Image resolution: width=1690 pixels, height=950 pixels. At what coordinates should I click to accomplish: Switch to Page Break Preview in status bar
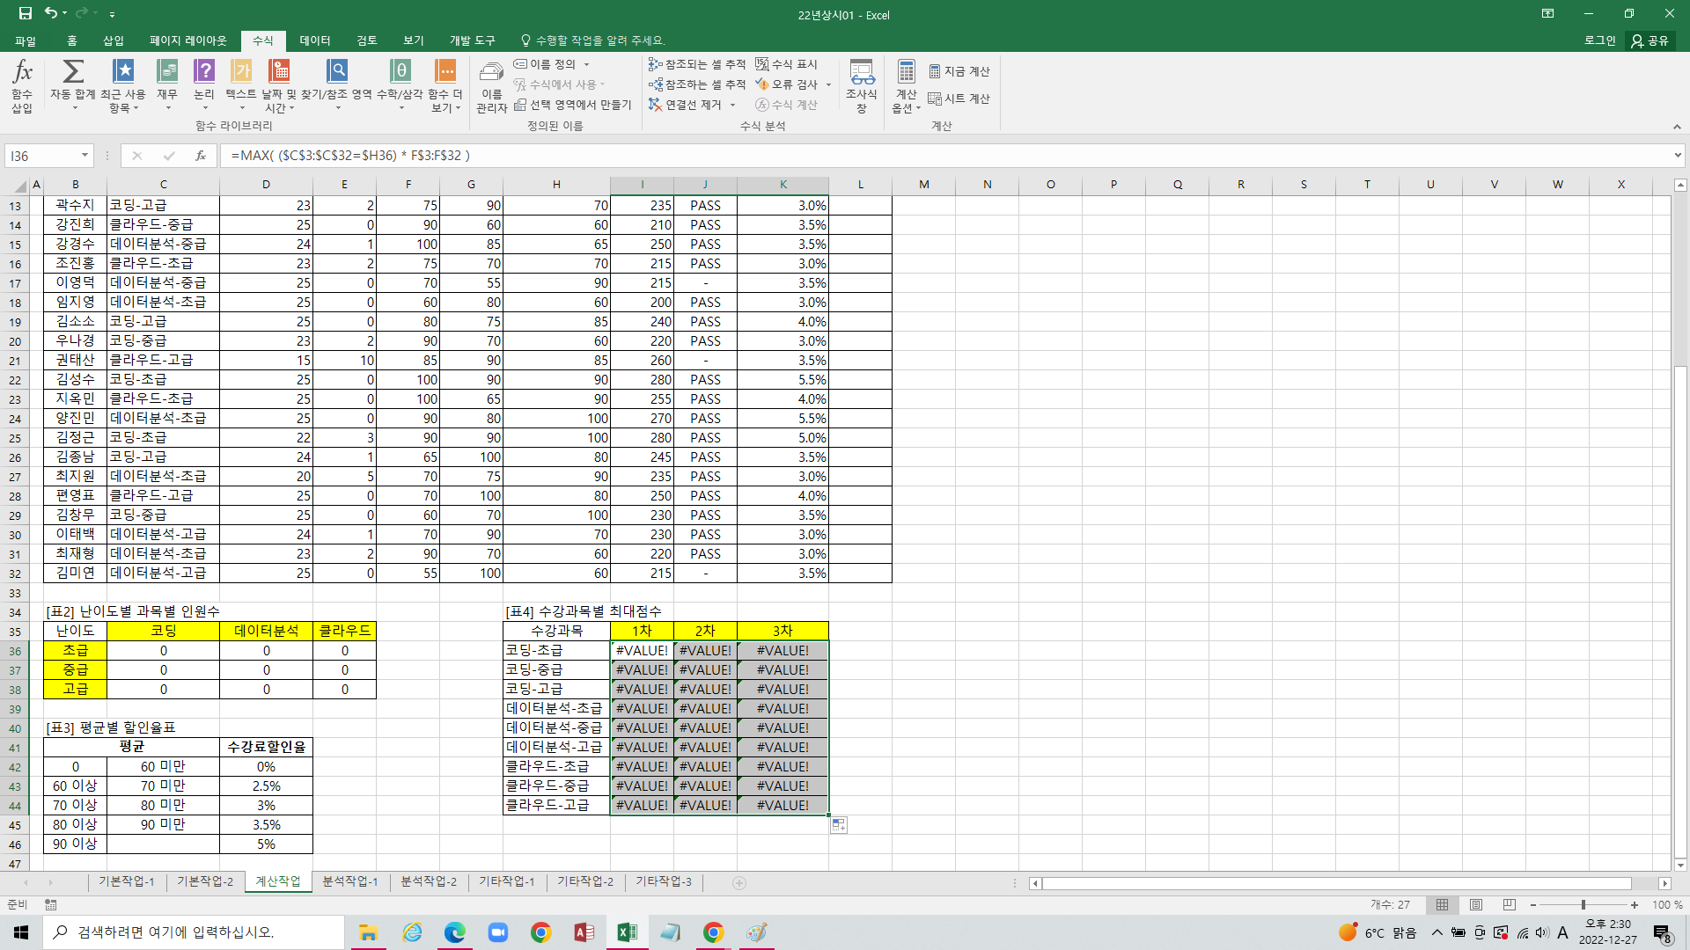click(1509, 904)
